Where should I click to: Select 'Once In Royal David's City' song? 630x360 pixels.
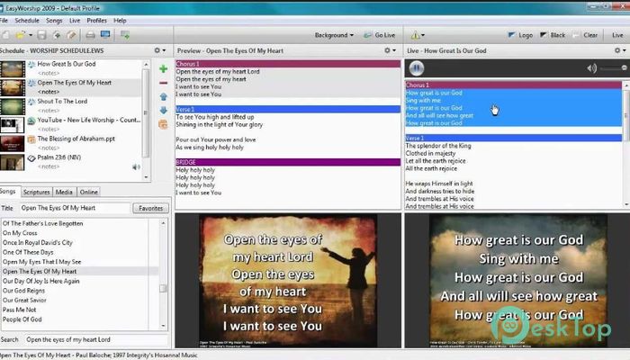(x=38, y=243)
